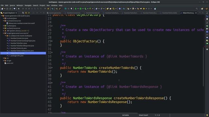Click the yellow Back navigation arrow

pyautogui.click(x=144, y=9)
